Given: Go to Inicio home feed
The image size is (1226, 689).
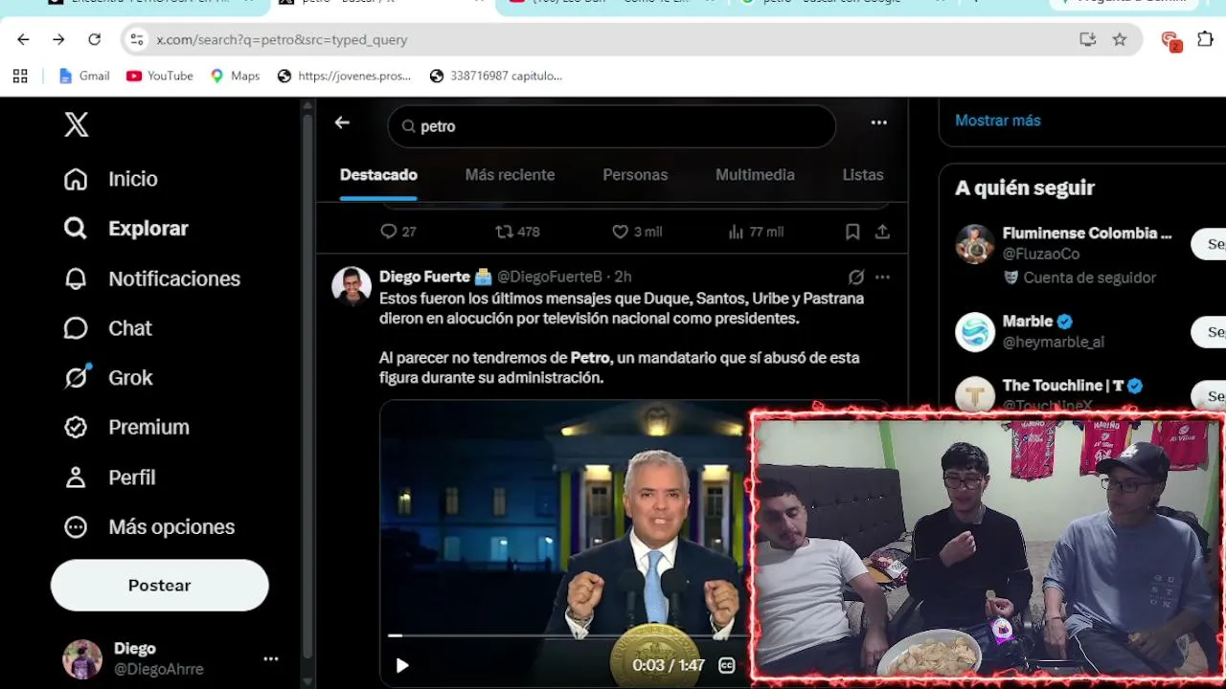Looking at the screenshot, I should tap(110, 179).
